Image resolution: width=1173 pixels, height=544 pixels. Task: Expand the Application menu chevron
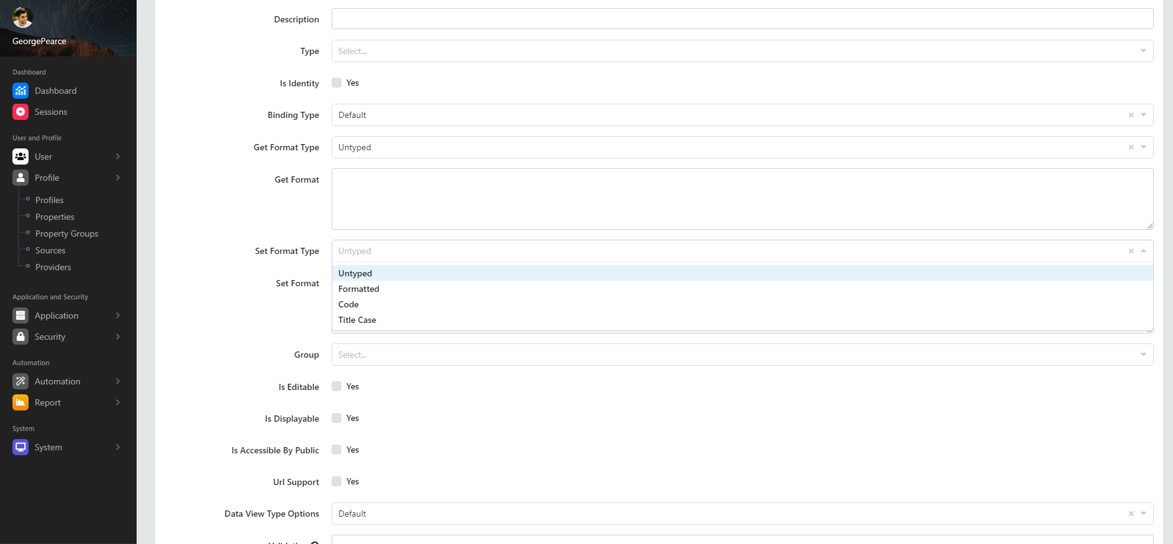pyautogui.click(x=118, y=315)
